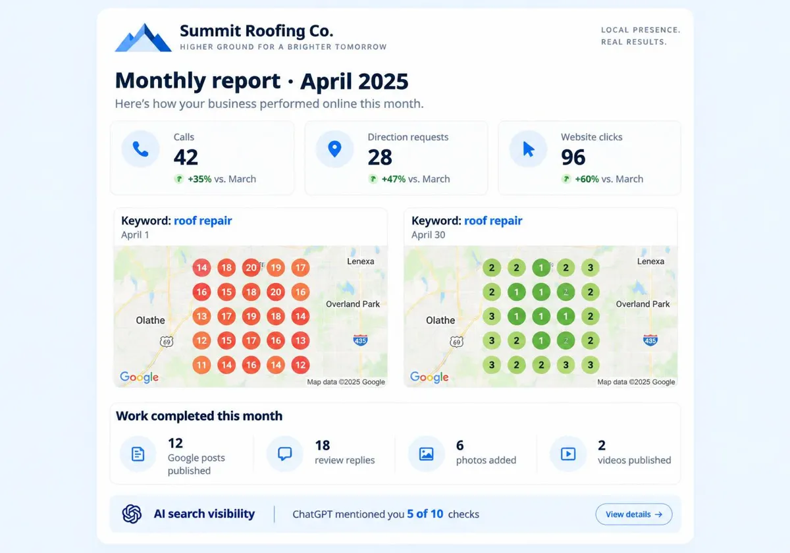790x553 pixels.
Task: Click the Google logo on the April 30 map
Action: (429, 377)
